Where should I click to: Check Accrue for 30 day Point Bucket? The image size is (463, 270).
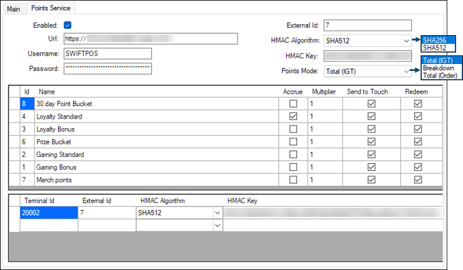(x=293, y=103)
